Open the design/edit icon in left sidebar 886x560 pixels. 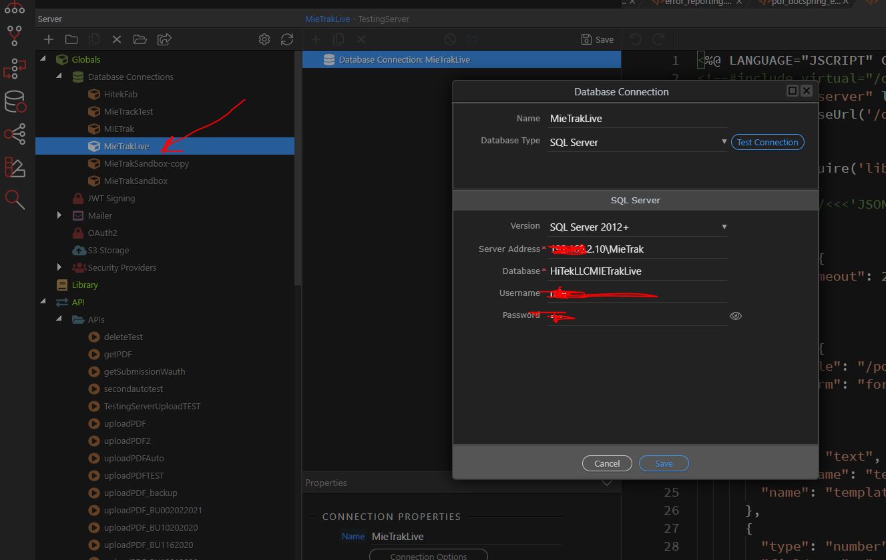click(14, 167)
